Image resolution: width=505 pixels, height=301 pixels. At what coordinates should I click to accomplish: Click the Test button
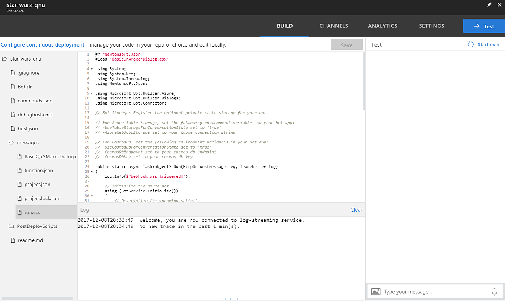[x=484, y=26]
